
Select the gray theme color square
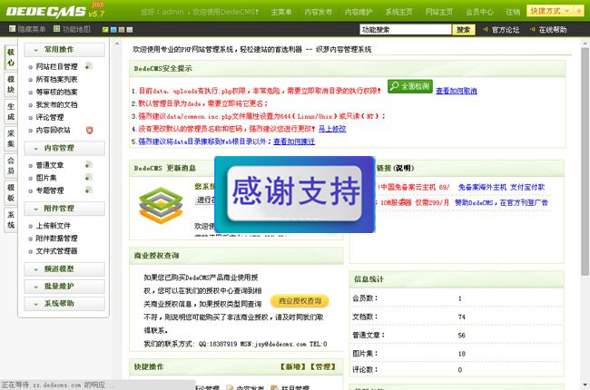(130, 30)
